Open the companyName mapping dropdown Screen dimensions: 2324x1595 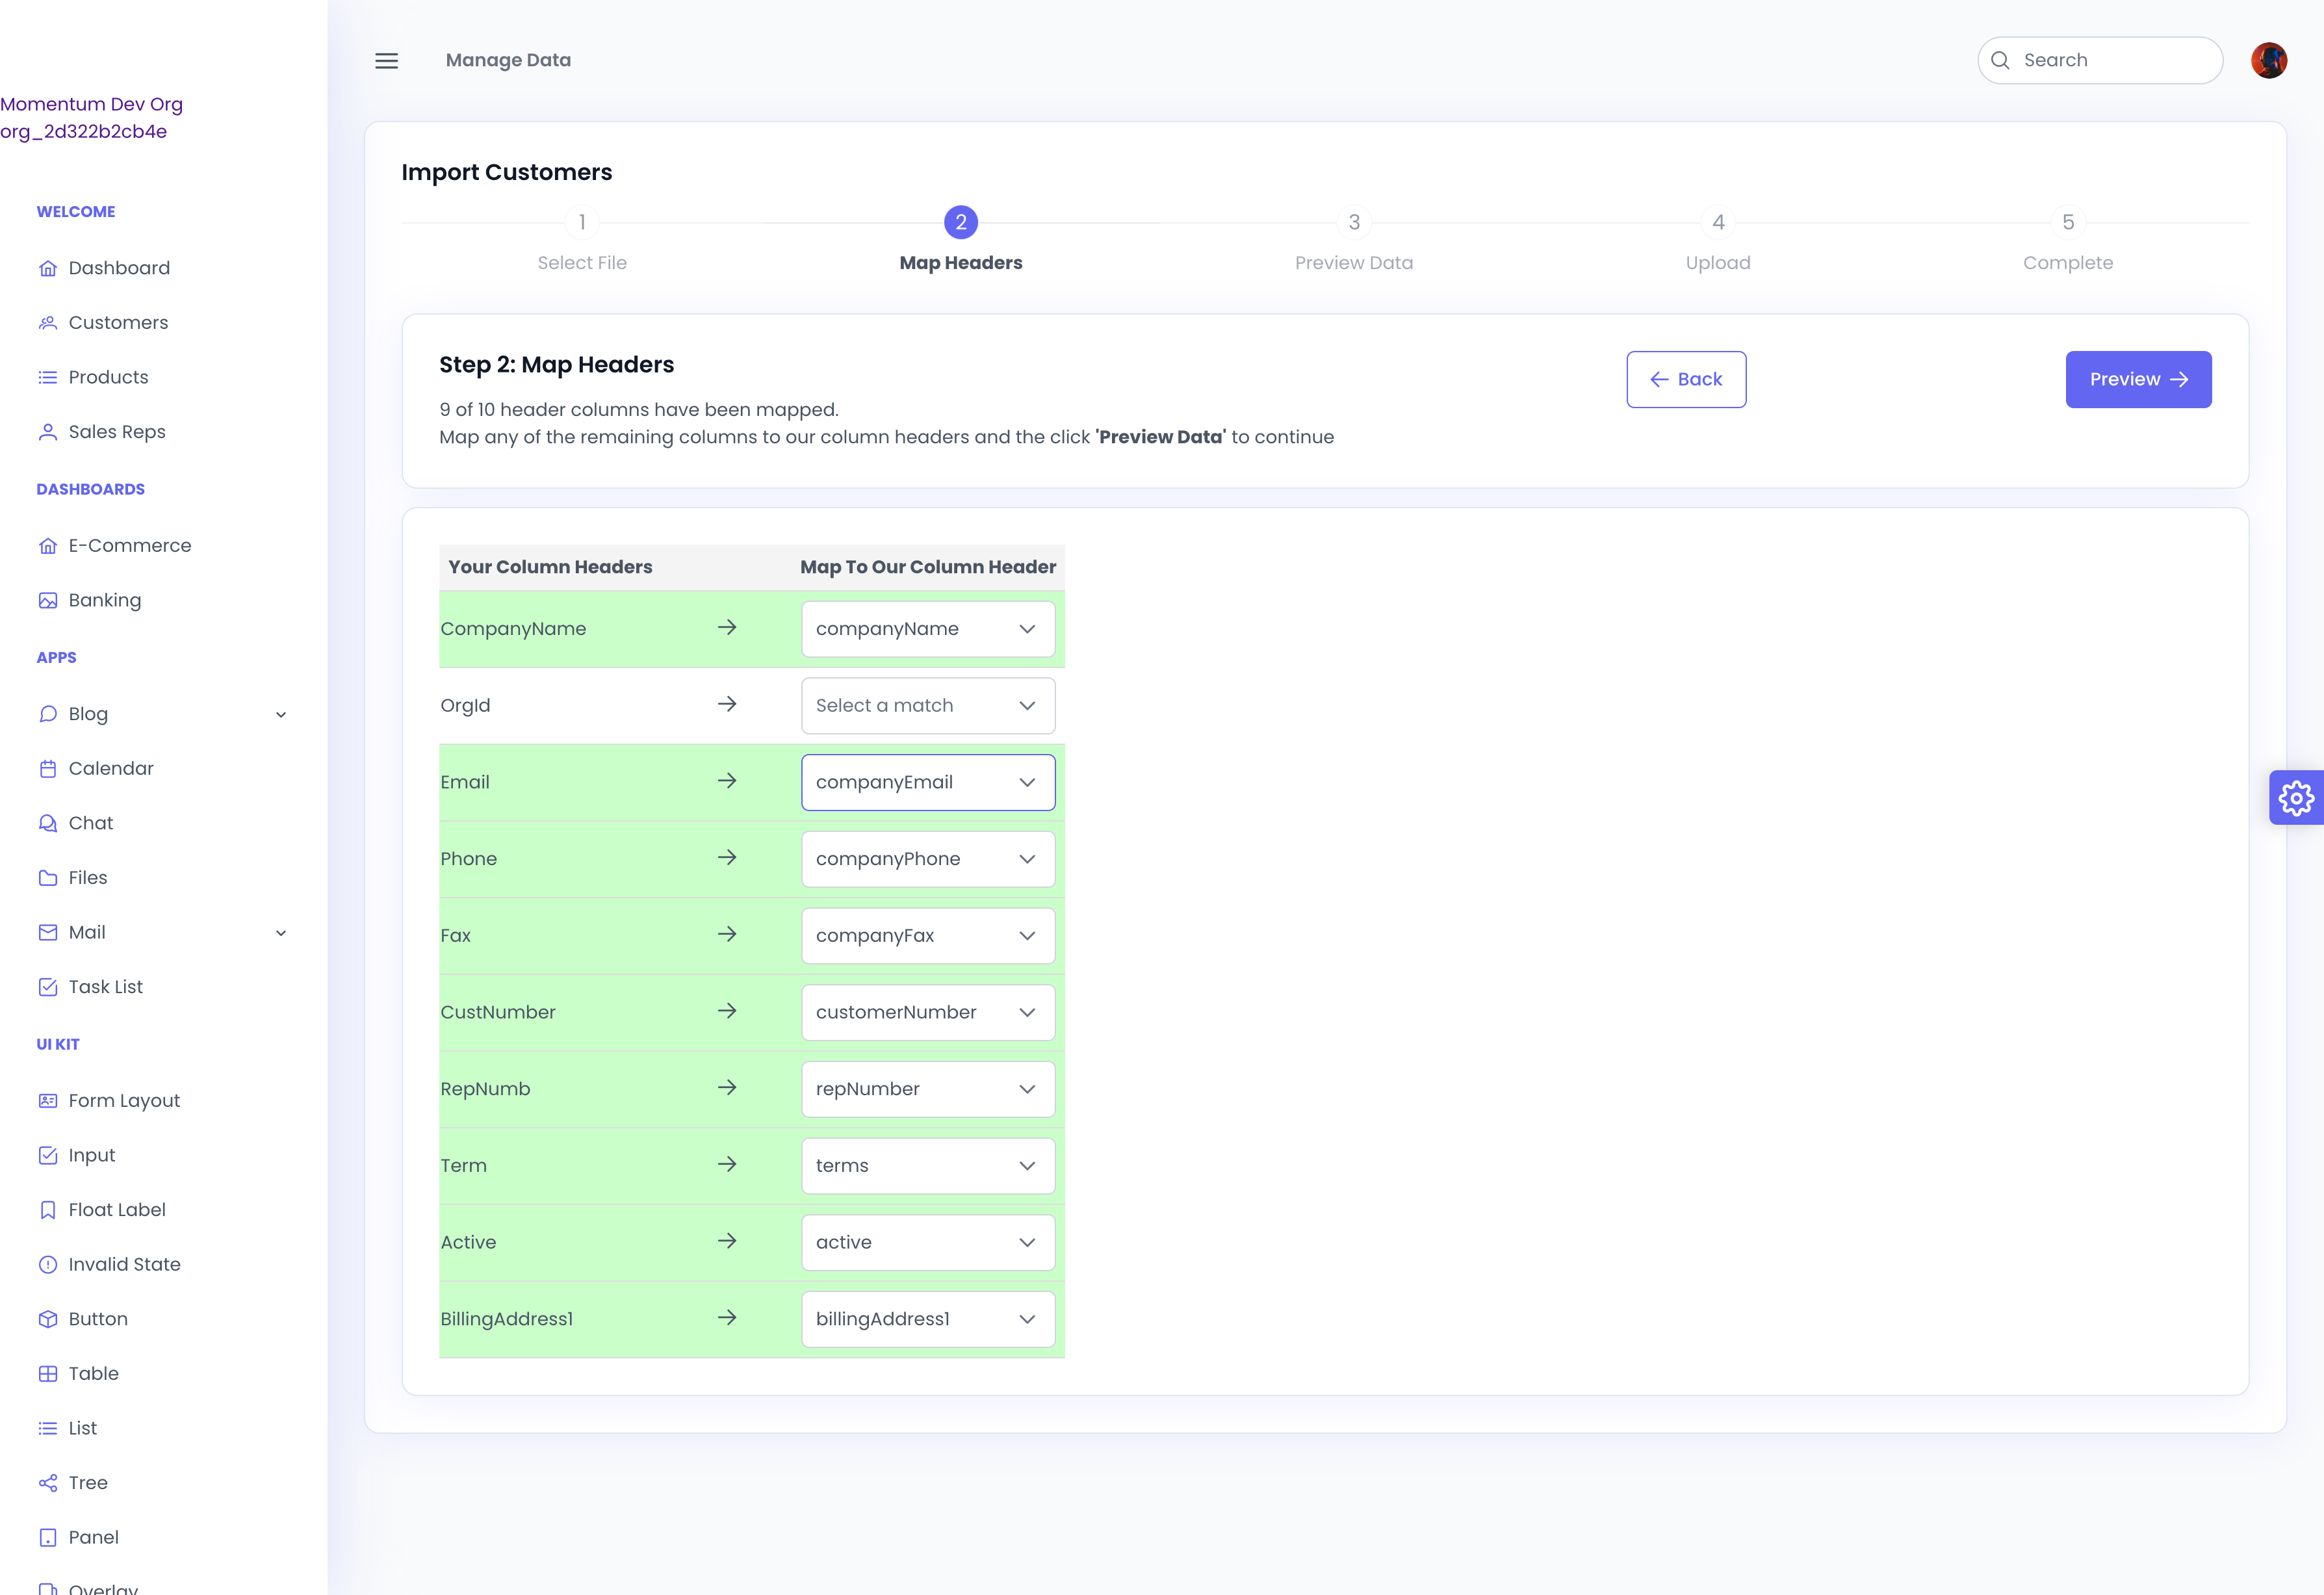click(x=928, y=629)
